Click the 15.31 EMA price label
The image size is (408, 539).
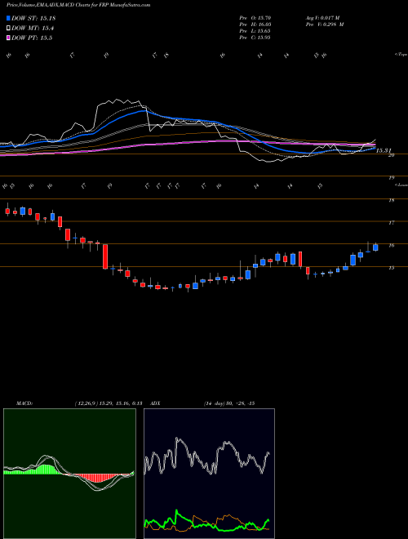click(x=384, y=150)
